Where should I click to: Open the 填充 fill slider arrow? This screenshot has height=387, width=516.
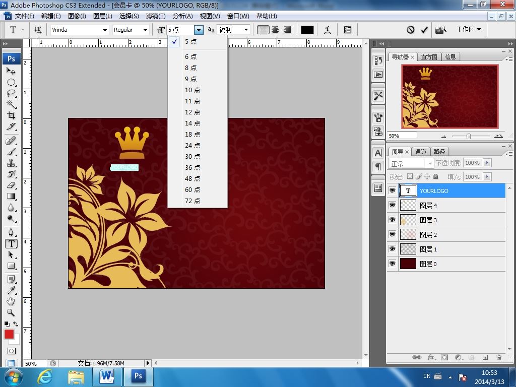click(487, 177)
